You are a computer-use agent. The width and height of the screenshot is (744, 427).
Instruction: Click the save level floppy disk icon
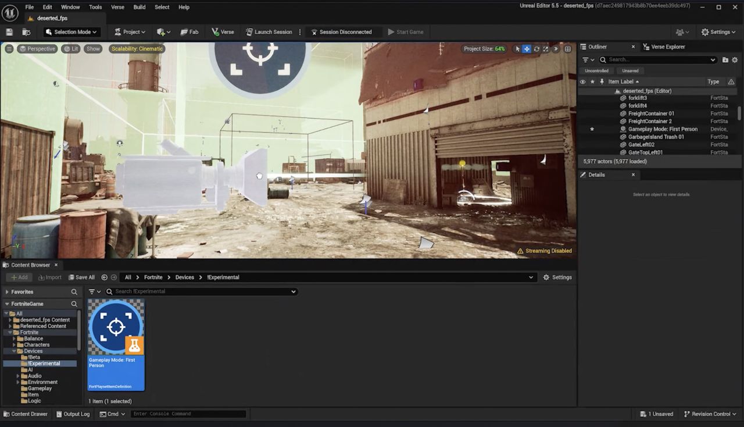(9, 32)
